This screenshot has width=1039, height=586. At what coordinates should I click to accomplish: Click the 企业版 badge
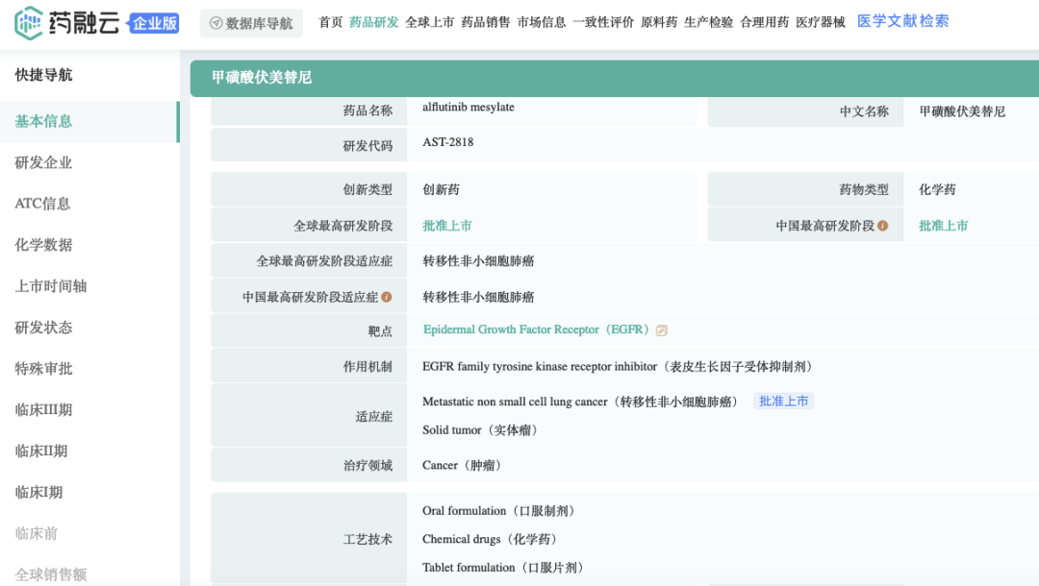coord(154,23)
